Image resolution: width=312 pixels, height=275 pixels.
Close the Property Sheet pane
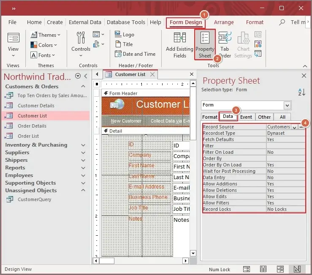(x=304, y=76)
